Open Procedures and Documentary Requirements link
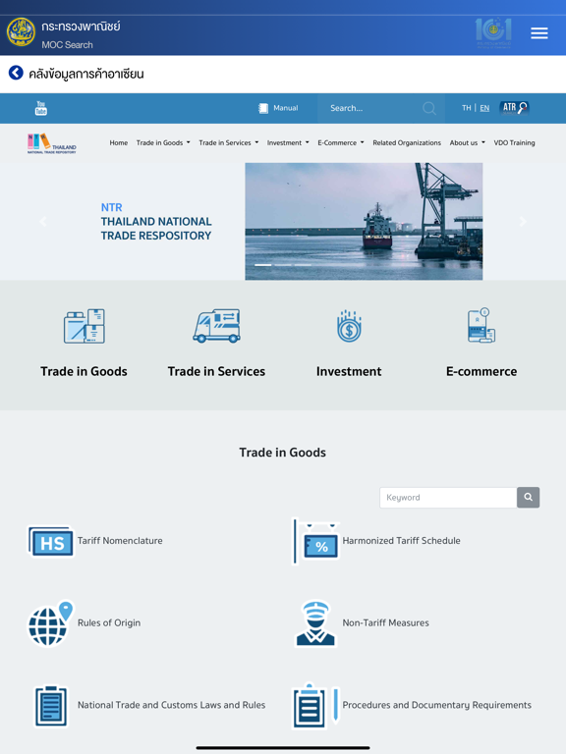Viewport: 566px width, 754px height. pyautogui.click(x=436, y=706)
